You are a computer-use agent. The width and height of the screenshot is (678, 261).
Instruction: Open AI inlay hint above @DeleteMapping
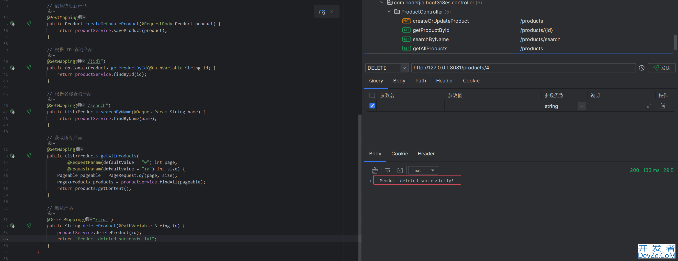coord(51,214)
